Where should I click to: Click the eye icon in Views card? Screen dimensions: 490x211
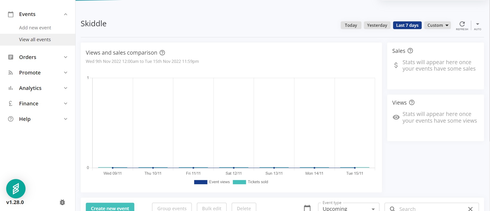(396, 117)
